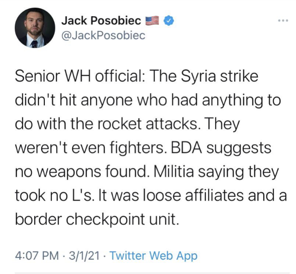The height and width of the screenshot is (274, 296).
Task: Click the word 'anyone' in second line
Action: tap(107, 101)
